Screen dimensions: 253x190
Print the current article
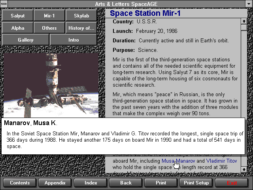tap(161, 183)
